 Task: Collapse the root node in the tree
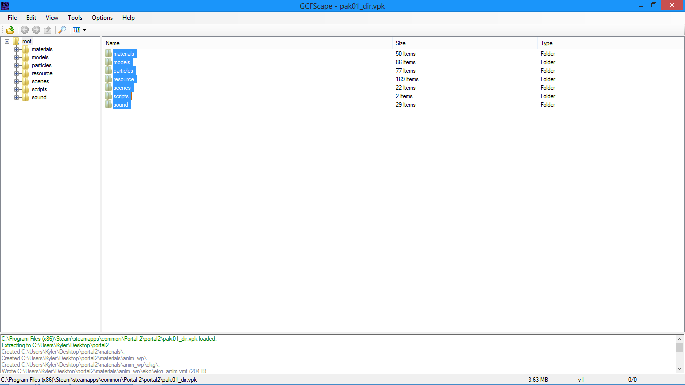(x=7, y=41)
